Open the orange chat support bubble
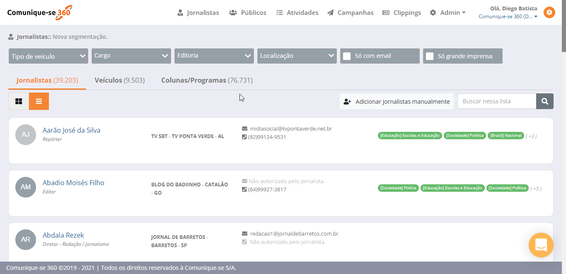This screenshot has width=566, height=274. 541,245
